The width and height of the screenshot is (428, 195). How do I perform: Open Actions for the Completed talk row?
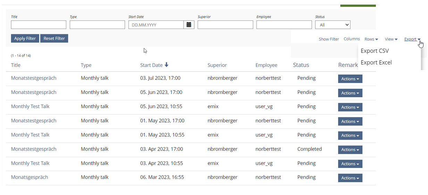tap(350, 150)
